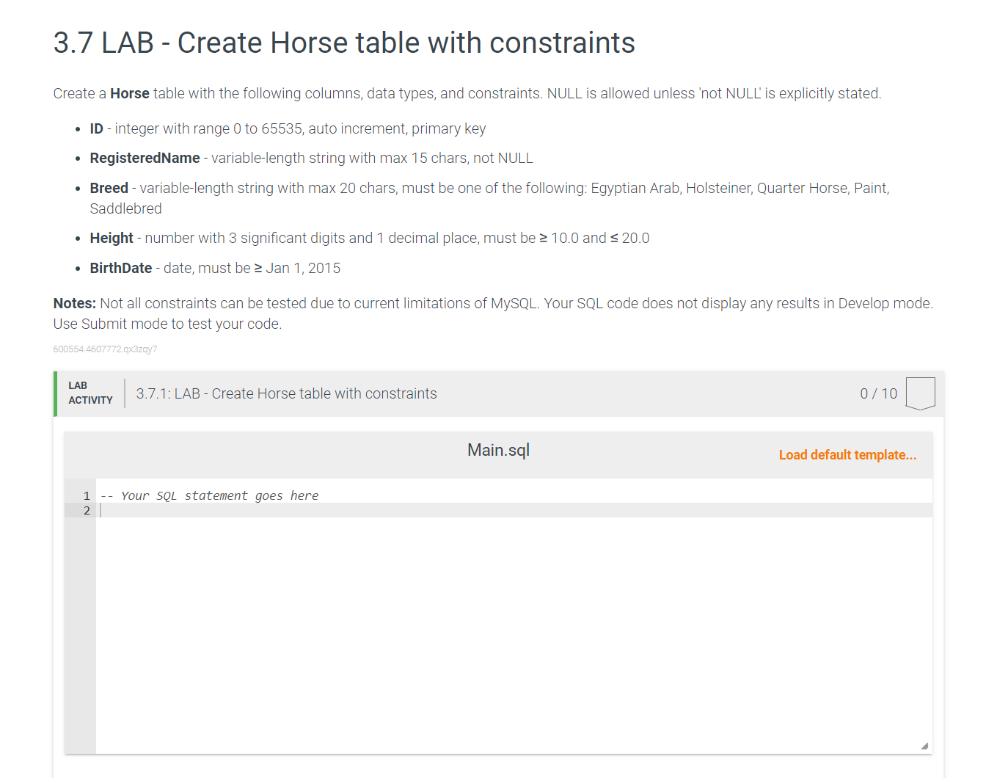Click the activity ID 600554.4607772.qx3zqy7
This screenshot has height=778, width=997.
coord(105,349)
